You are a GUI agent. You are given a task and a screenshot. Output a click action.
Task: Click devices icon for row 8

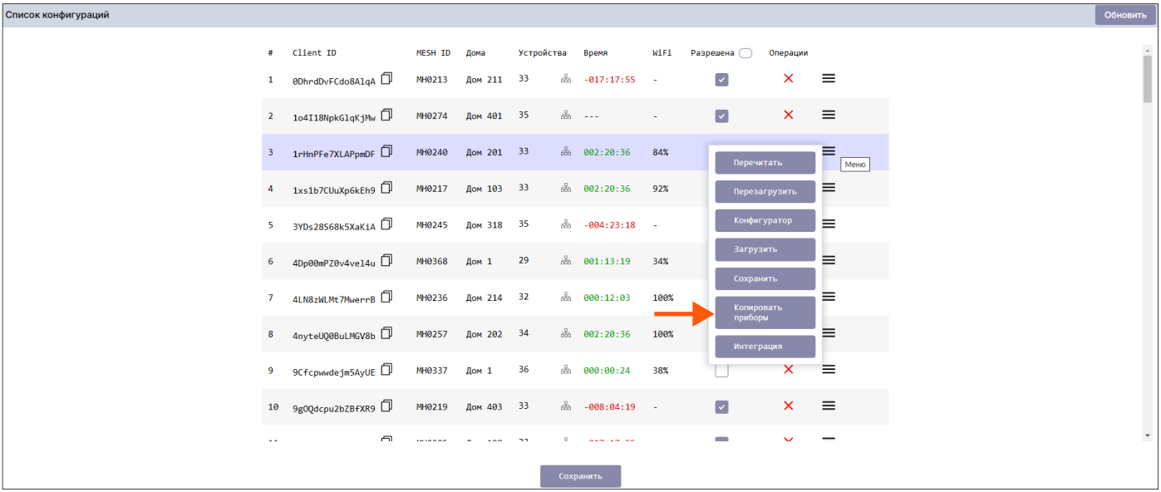(566, 333)
